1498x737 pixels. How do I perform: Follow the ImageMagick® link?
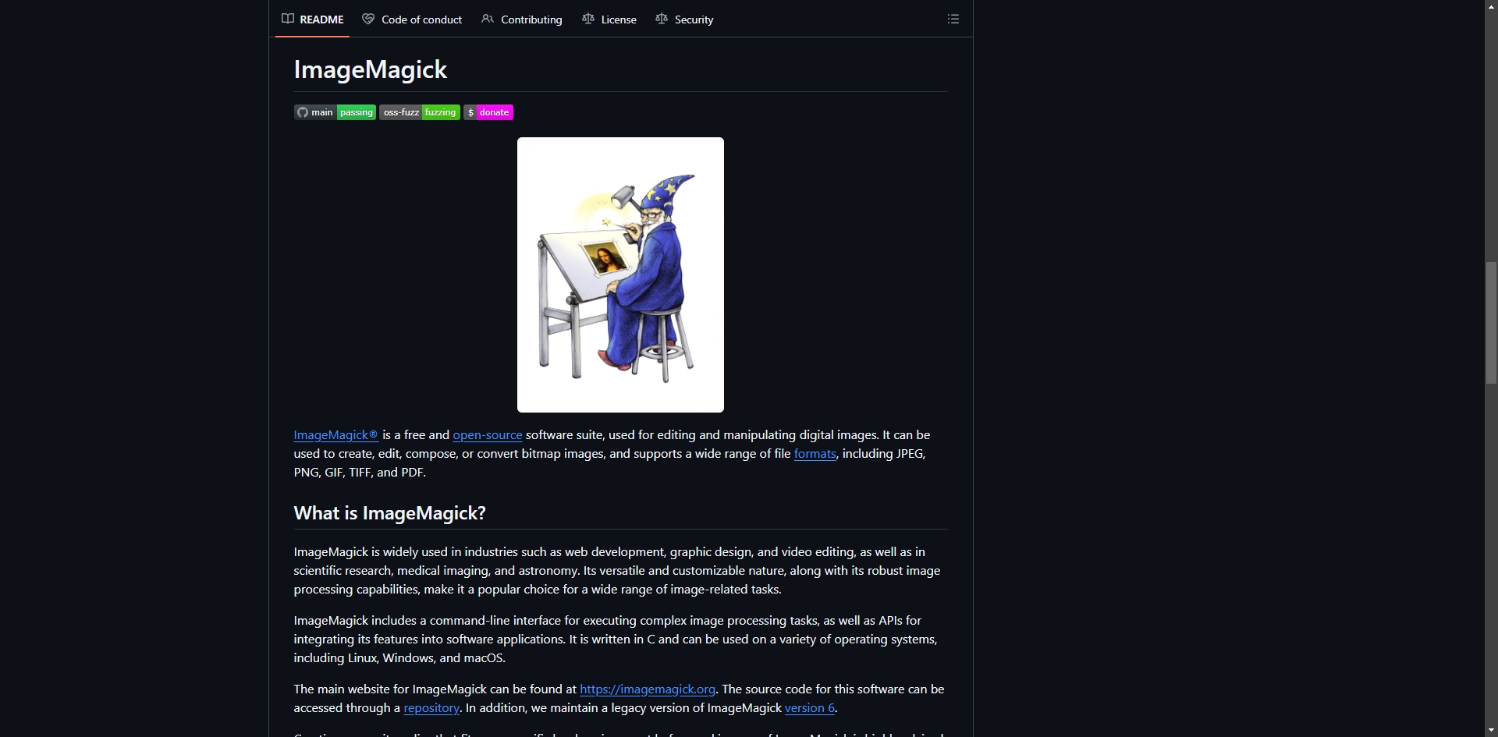click(x=336, y=435)
